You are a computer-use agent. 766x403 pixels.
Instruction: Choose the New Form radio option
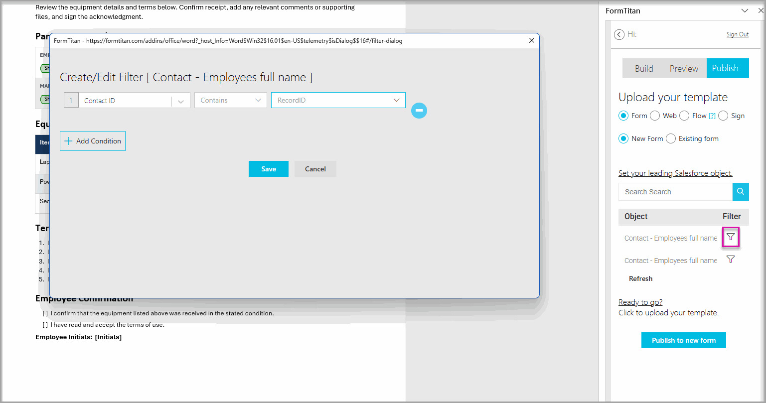[623, 138]
